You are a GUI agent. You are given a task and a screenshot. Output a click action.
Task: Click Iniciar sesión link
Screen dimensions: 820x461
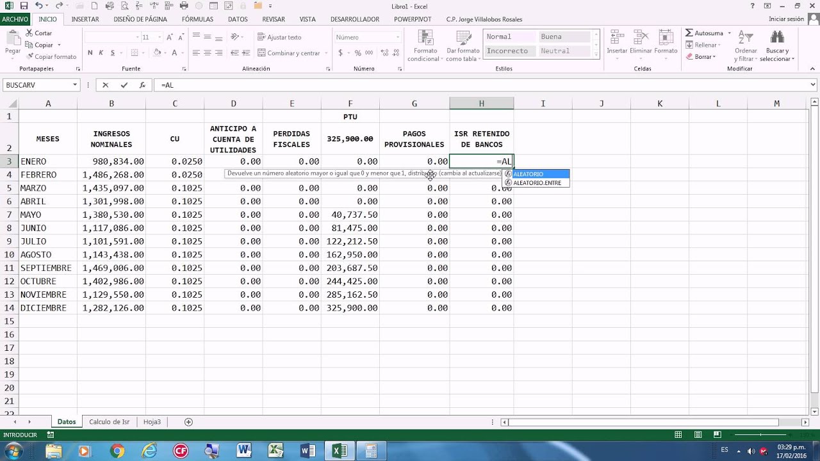pyautogui.click(x=786, y=19)
